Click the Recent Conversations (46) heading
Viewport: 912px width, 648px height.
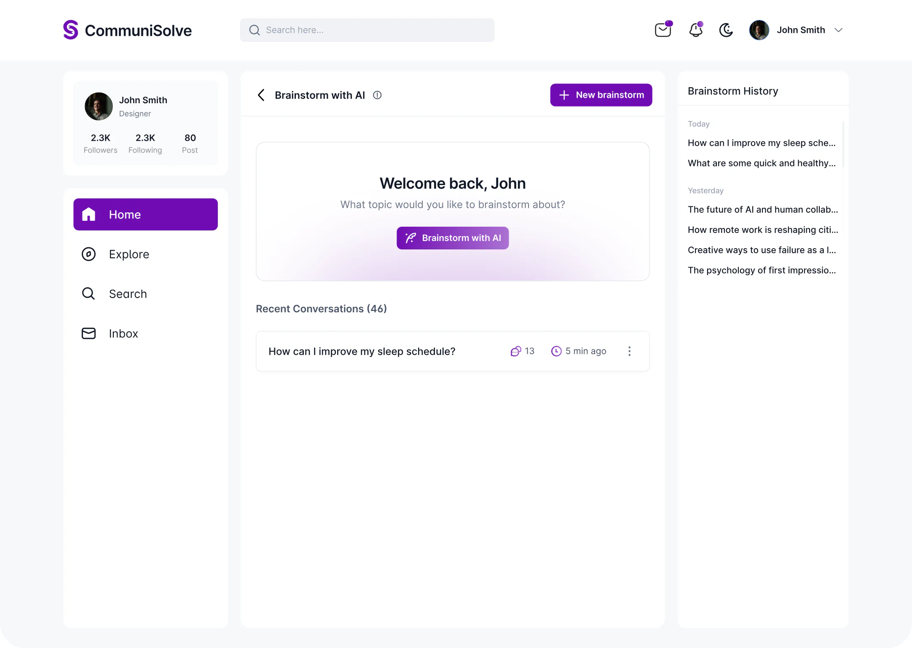(321, 309)
